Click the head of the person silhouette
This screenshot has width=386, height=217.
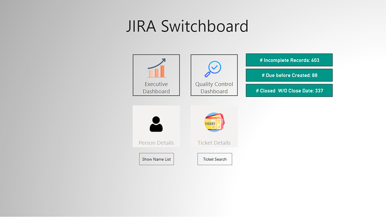coord(156,120)
